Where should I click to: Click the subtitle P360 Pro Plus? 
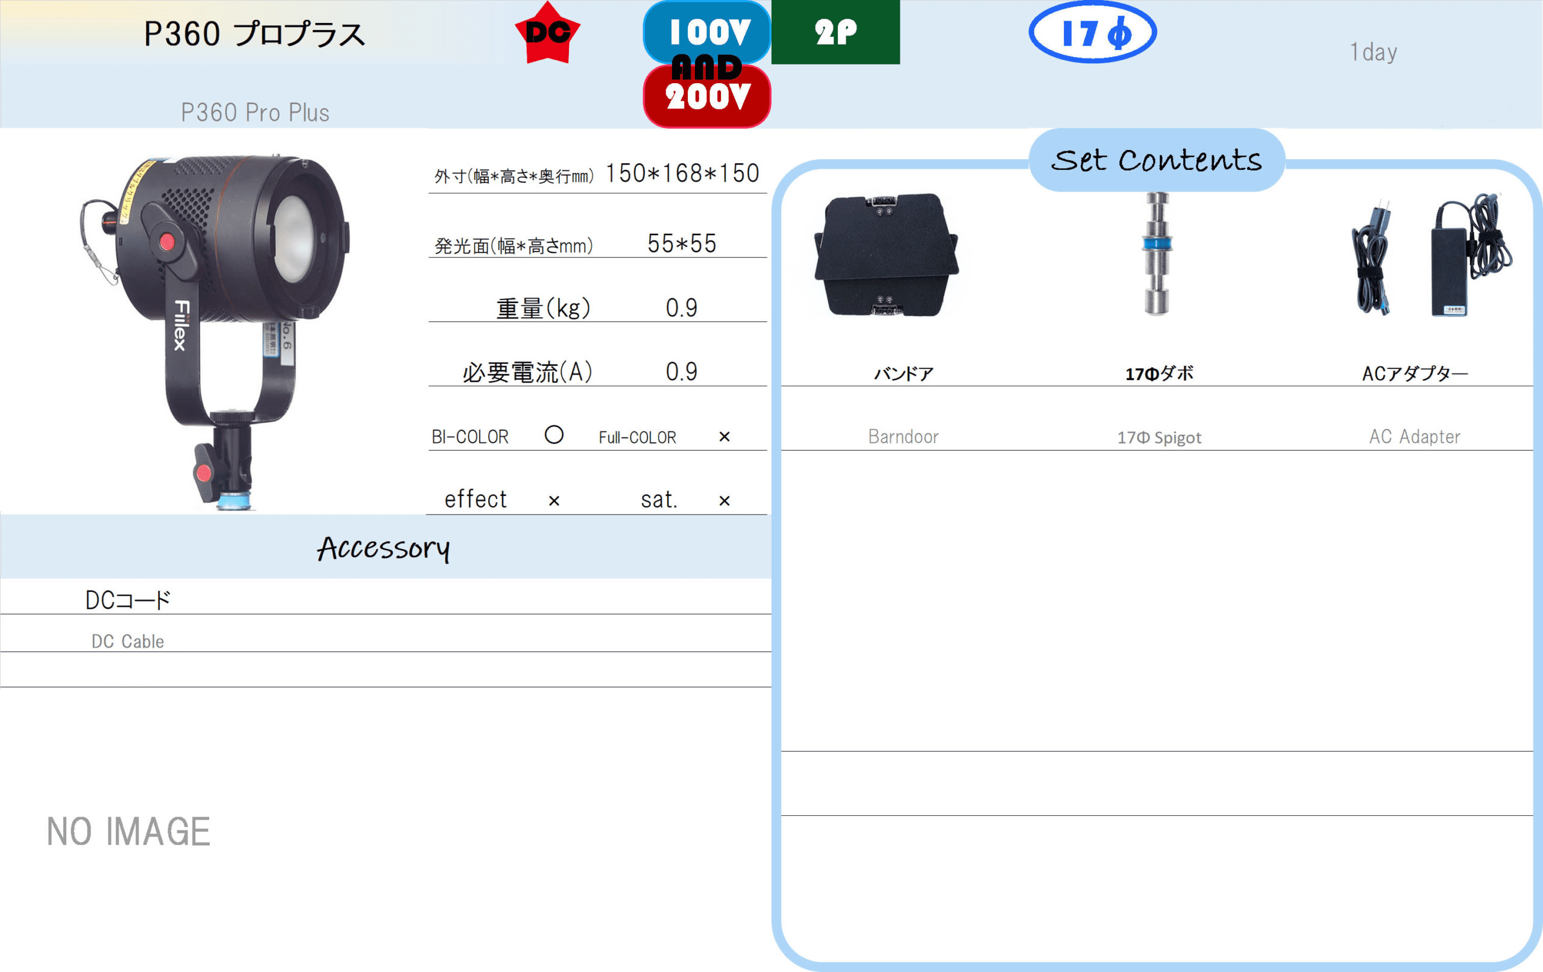coord(255,113)
